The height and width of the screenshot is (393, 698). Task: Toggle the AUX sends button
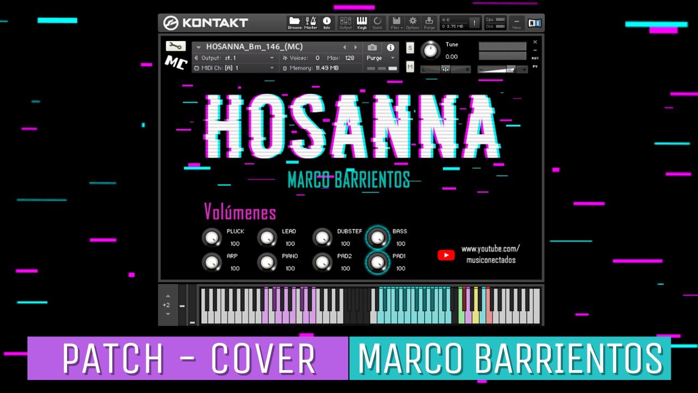535,58
